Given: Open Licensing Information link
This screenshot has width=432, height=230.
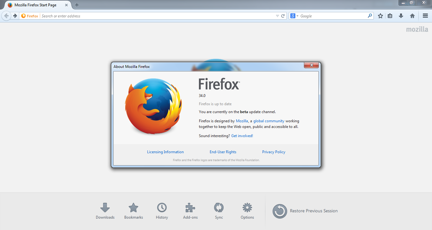Looking at the screenshot, I should pyautogui.click(x=165, y=152).
